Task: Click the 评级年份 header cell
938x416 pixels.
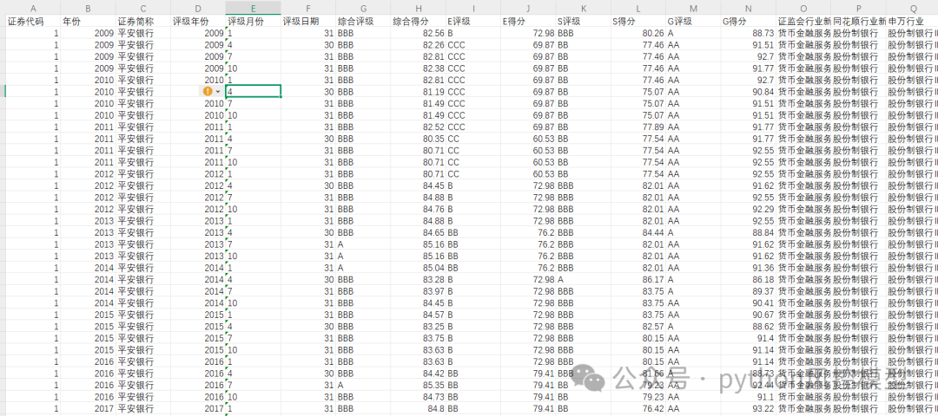Action: pos(198,22)
